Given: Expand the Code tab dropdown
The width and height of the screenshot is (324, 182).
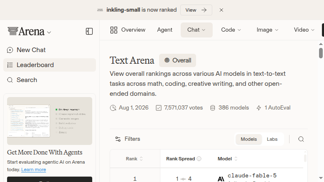Looking at the screenshot, I should [x=231, y=30].
